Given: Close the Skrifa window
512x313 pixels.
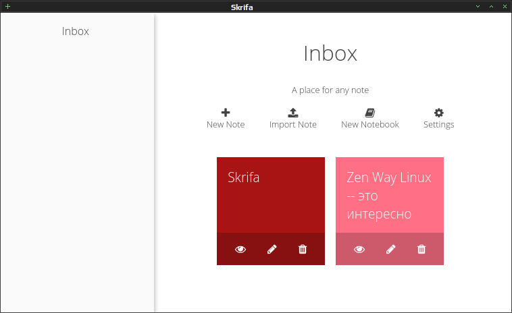Looking at the screenshot, I should 505,7.
